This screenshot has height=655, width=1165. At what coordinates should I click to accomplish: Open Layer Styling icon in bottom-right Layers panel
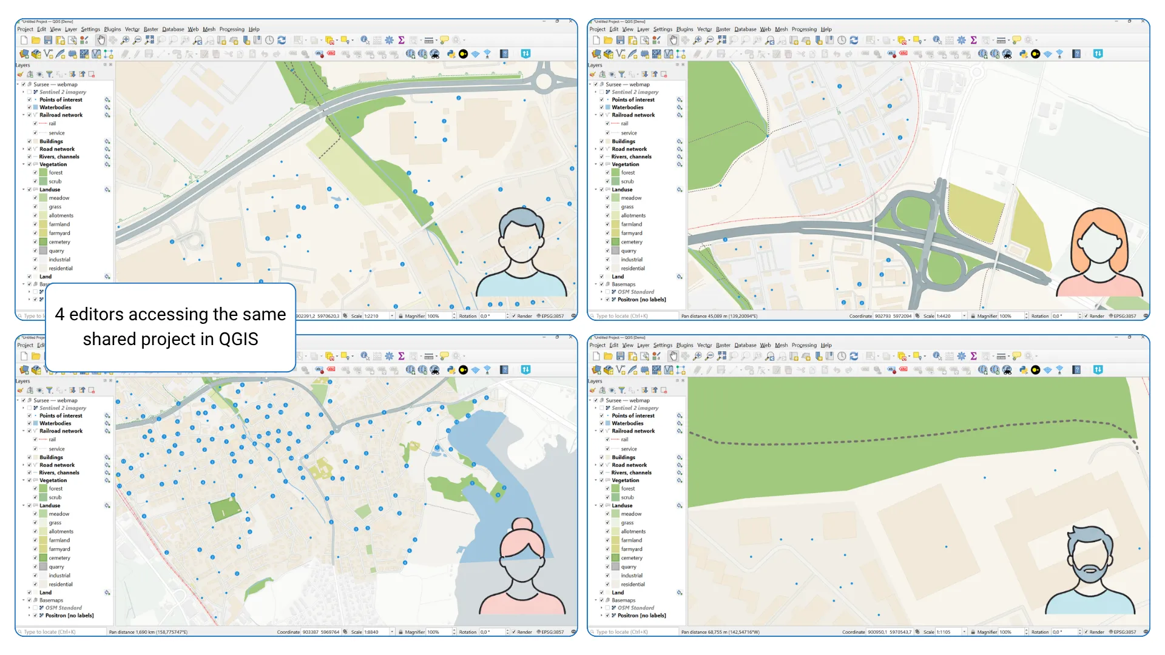(x=592, y=391)
